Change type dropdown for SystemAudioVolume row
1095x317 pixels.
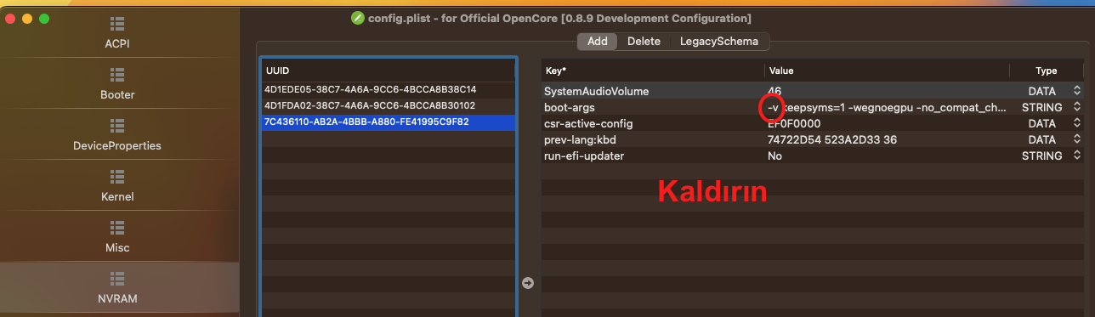pyautogui.click(x=1077, y=91)
